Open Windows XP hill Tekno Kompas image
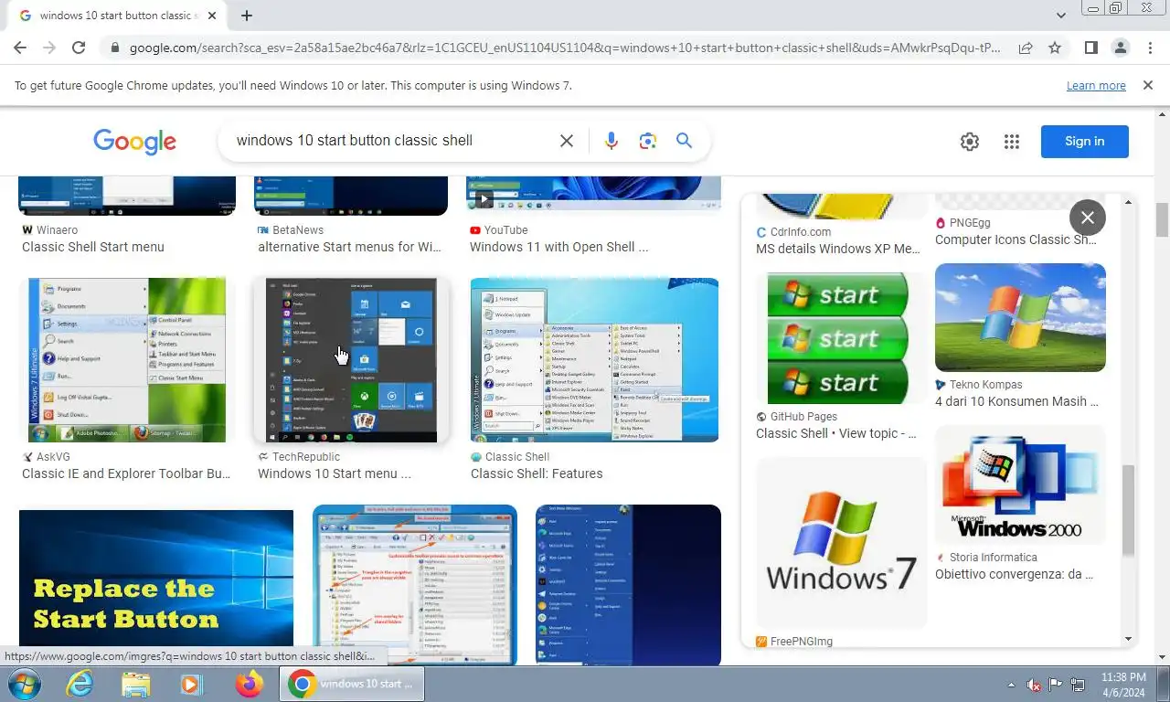Screen dimensions: 1170x702 click(1020, 317)
